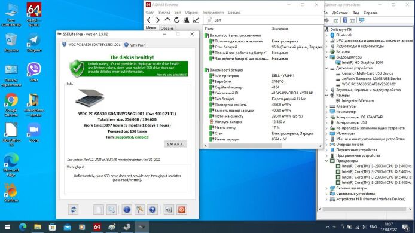Collapse the Процессоры node
415x233 pixels.
(326, 161)
